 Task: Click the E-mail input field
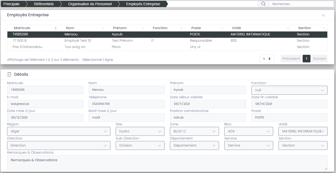click(45, 104)
